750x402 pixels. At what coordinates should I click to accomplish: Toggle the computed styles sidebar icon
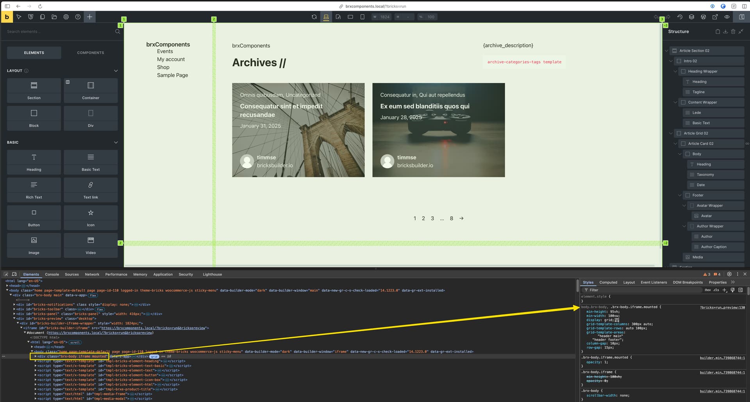click(x=741, y=290)
